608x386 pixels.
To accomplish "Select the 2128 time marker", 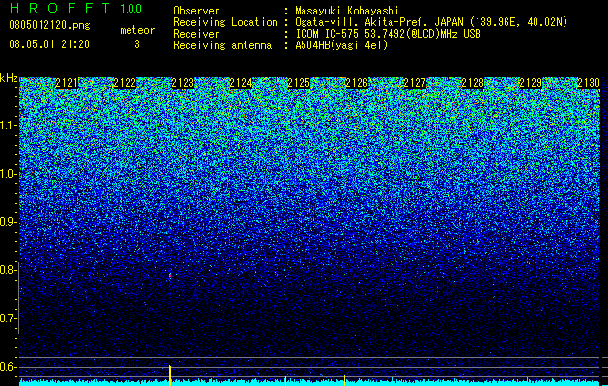I will point(473,83).
